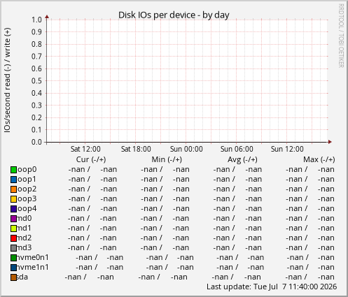The width and height of the screenshot is (348, 297).
Task: Click the 'Last update' timestamp text
Action: pyautogui.click(x=272, y=287)
